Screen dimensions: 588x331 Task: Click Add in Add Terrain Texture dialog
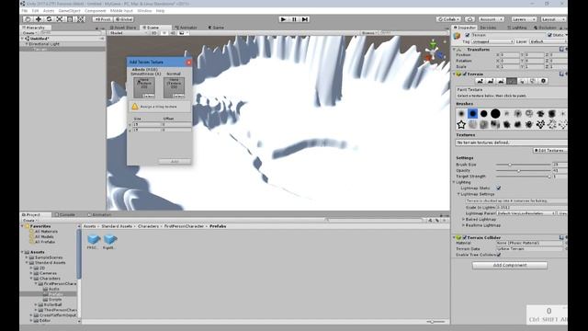point(175,162)
